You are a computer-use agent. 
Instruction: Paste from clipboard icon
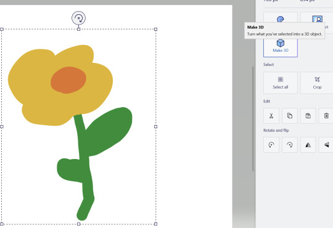[308, 116]
